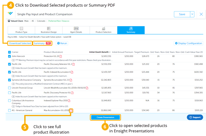This screenshot has height=136, width=206.
Task: Open the Save dropdown arrow
Action: [192, 14]
